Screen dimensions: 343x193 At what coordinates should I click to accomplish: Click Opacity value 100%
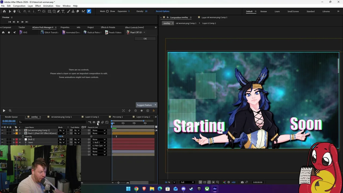coord(61,136)
